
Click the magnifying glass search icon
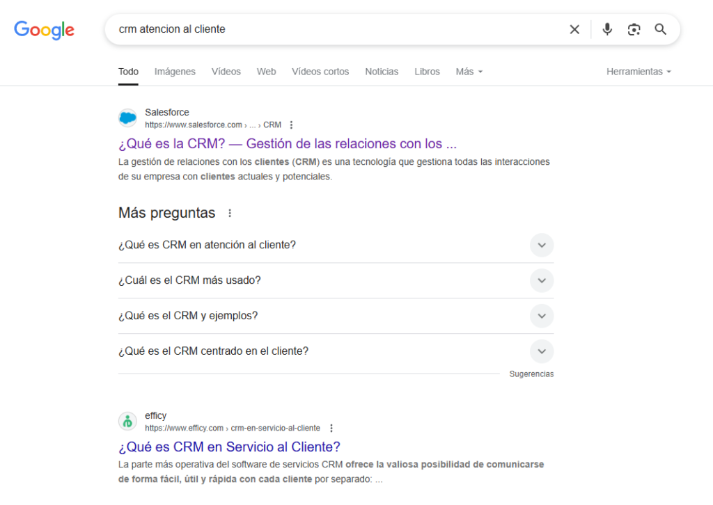point(661,29)
